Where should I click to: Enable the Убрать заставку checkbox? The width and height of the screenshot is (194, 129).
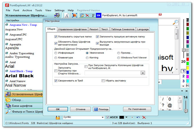pyautogui.click(x=103, y=81)
